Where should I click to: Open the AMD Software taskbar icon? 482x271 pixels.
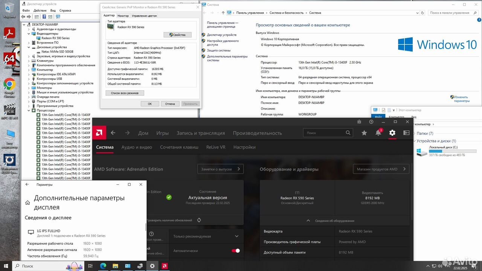point(165,266)
